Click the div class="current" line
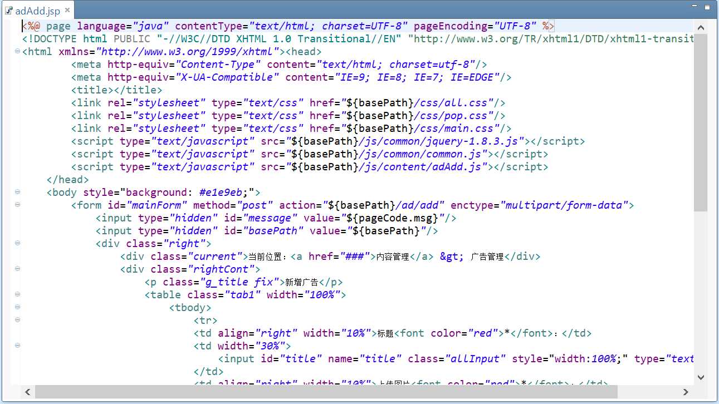This screenshot has height=404, width=719. [x=330, y=257]
